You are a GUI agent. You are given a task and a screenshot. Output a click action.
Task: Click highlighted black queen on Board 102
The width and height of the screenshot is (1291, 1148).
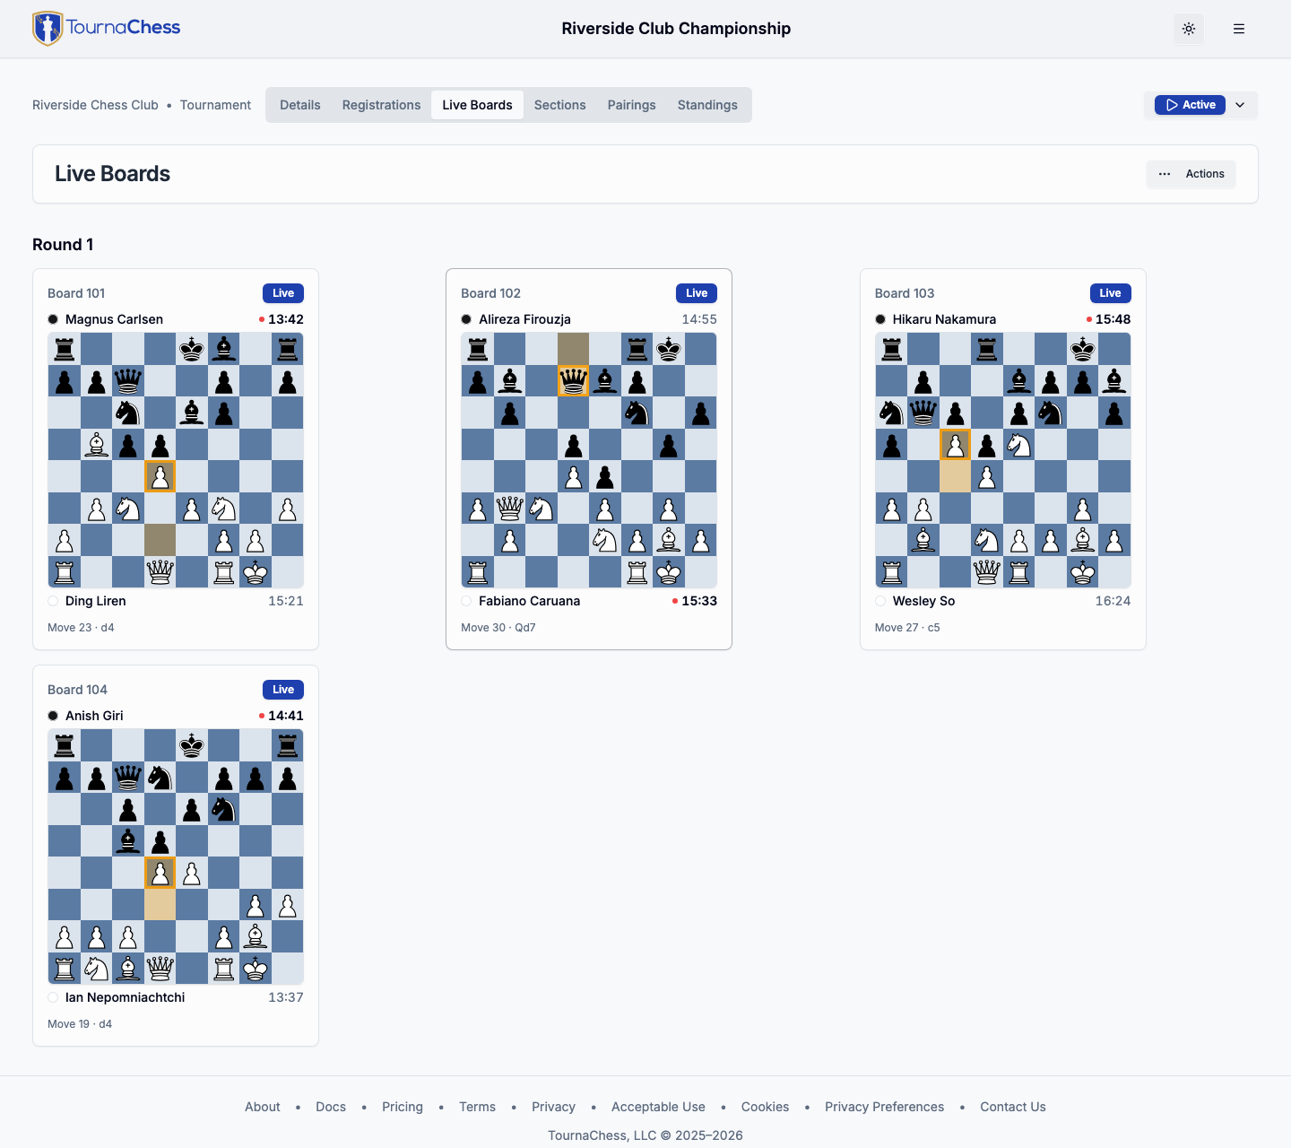[x=573, y=381]
